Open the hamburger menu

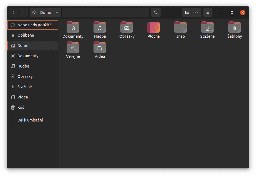208,12
